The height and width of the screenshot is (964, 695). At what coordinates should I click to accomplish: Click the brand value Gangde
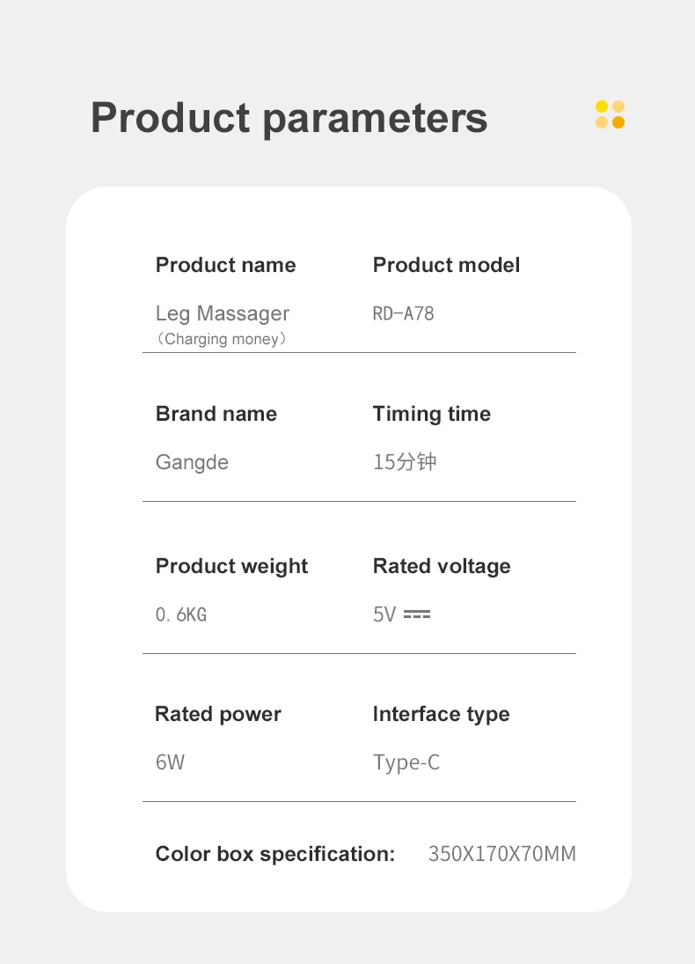[192, 462]
